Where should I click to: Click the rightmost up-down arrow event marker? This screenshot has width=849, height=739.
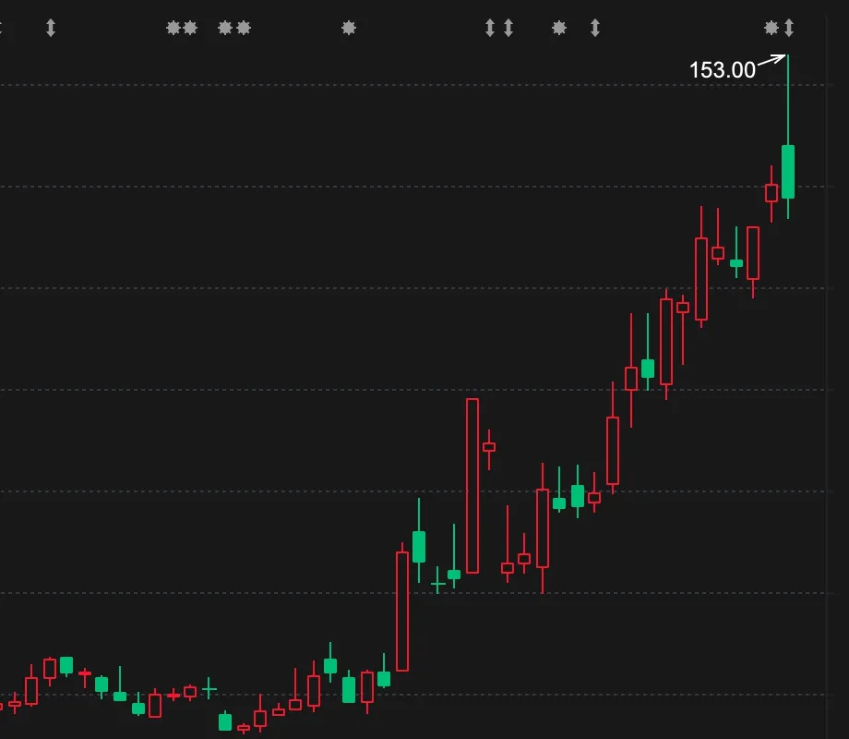(x=789, y=28)
